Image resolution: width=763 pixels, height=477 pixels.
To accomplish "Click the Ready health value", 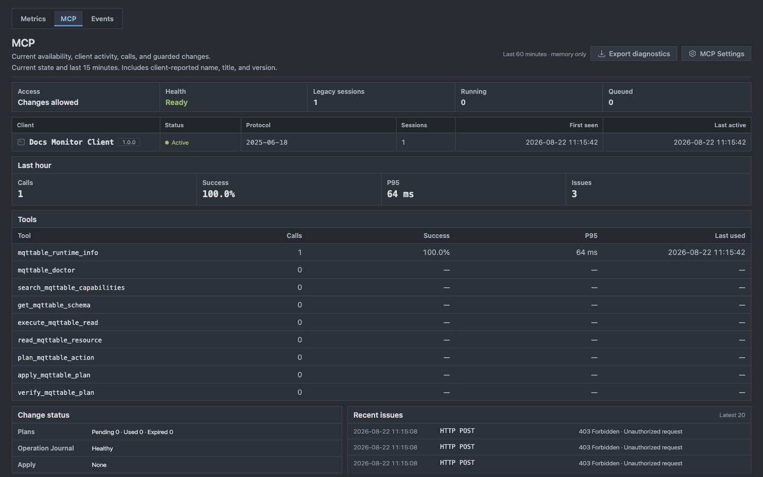I will coord(176,102).
